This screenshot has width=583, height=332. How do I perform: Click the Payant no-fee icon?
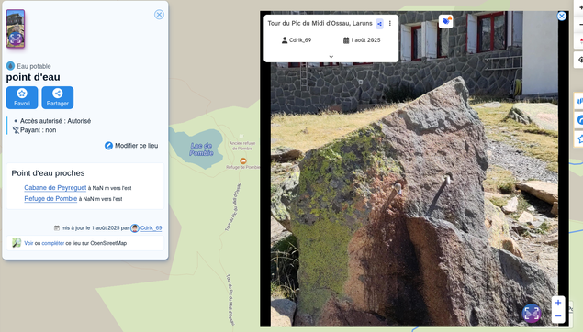(16, 130)
